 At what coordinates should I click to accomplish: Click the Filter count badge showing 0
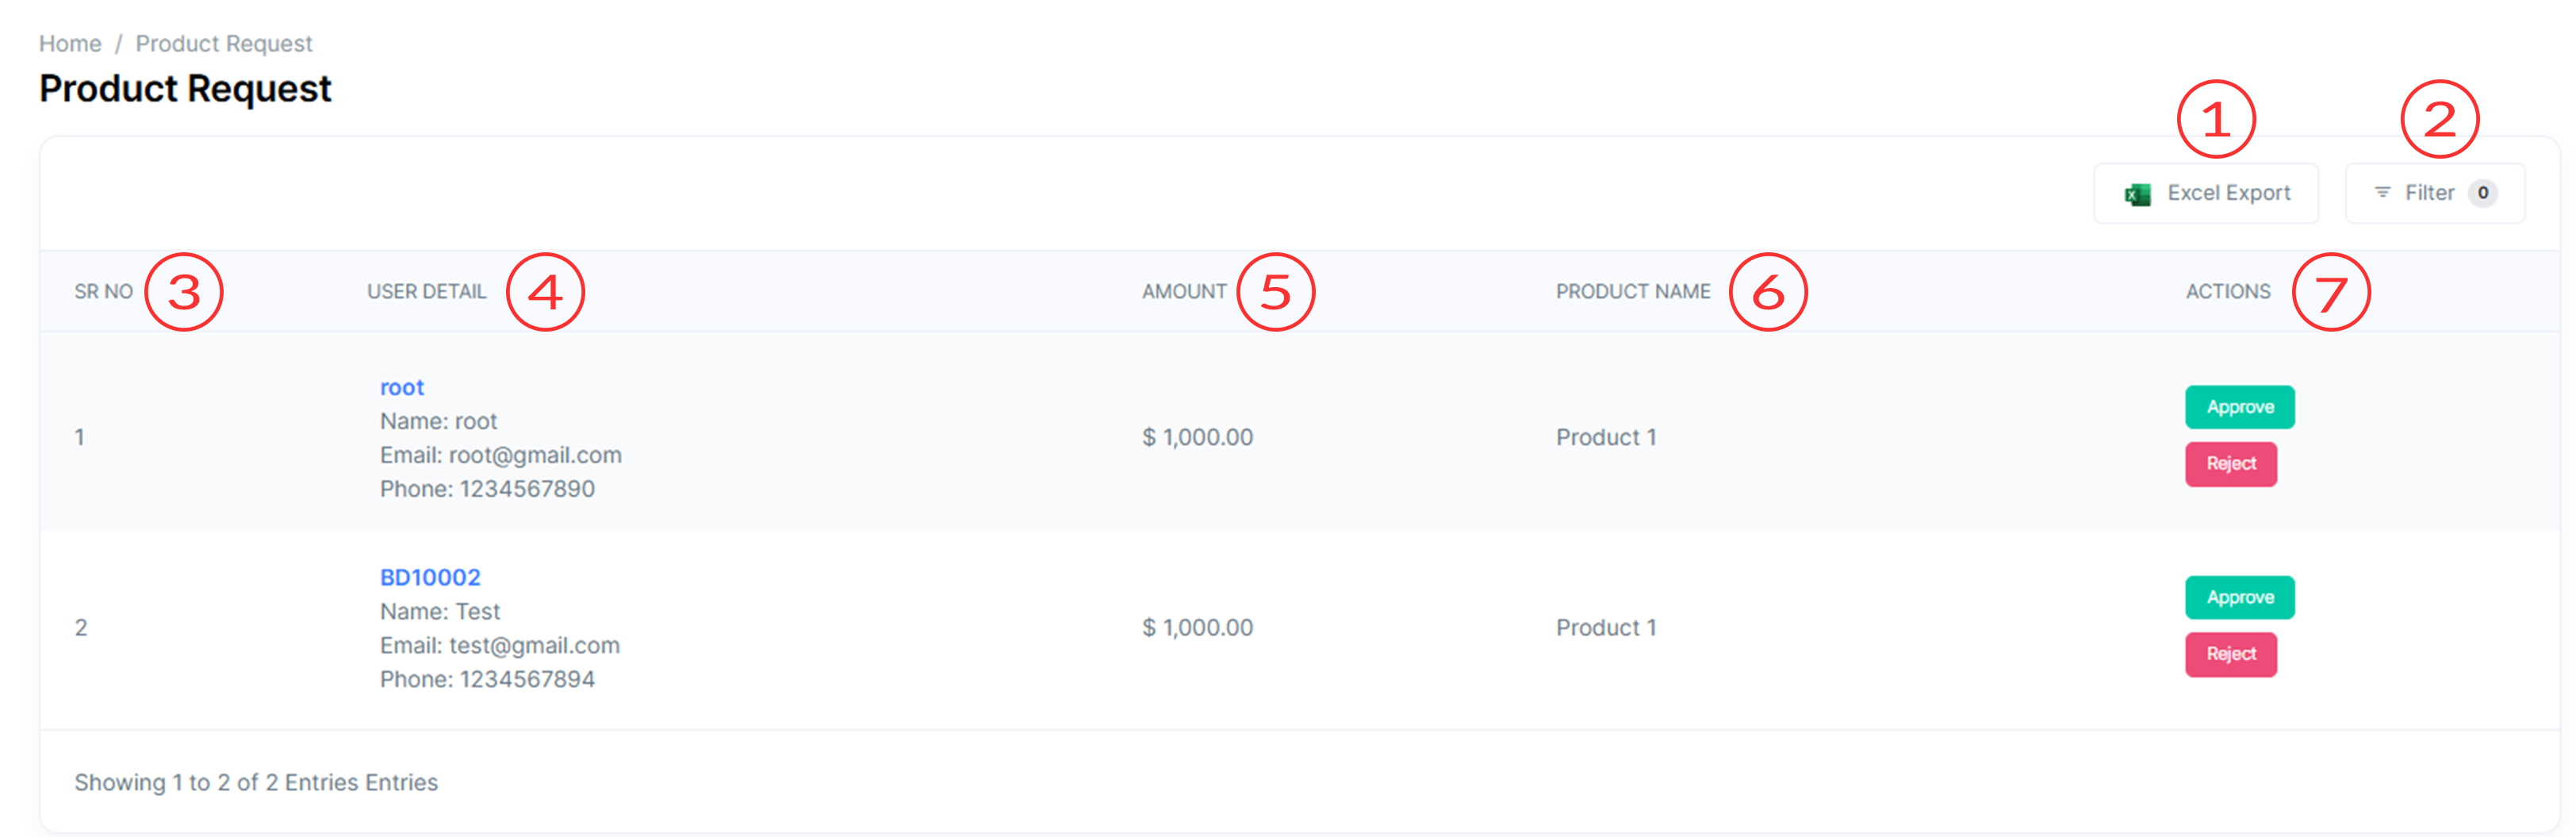(x=2482, y=193)
